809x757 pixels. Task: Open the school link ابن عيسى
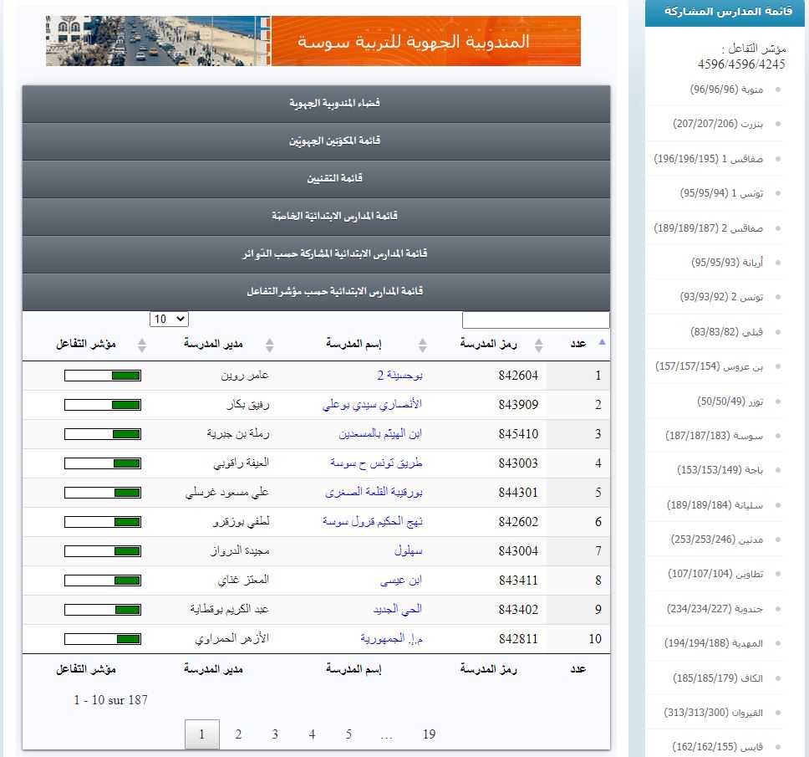[401, 581]
